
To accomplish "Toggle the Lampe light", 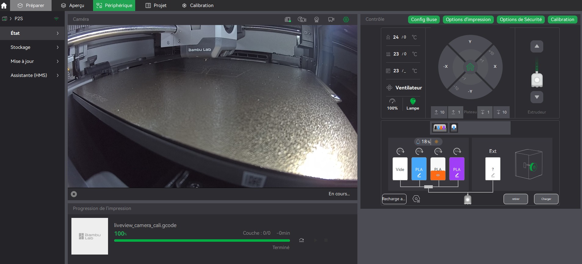I will [x=413, y=104].
